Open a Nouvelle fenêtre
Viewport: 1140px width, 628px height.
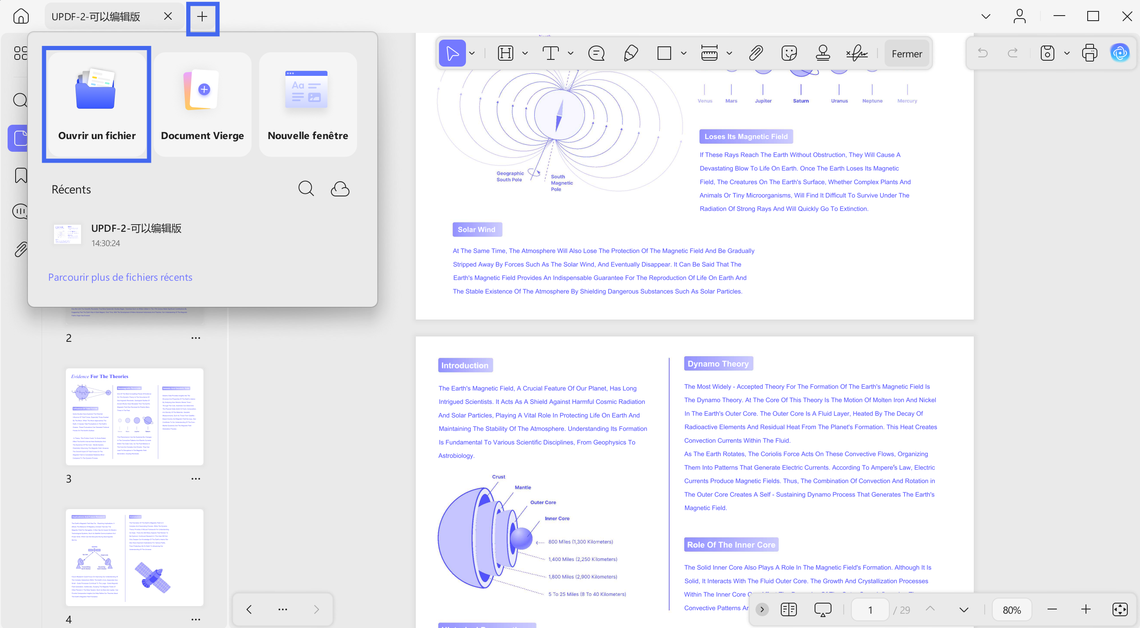point(308,104)
